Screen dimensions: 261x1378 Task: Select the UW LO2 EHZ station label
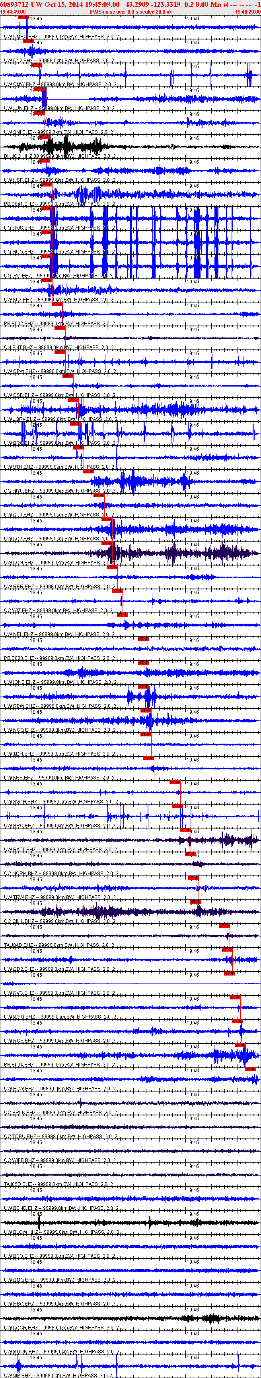pos(59,539)
